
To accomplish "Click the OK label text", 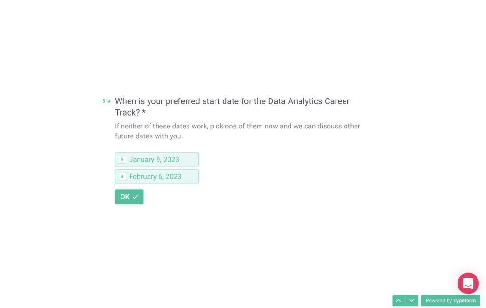I will coord(125,197).
